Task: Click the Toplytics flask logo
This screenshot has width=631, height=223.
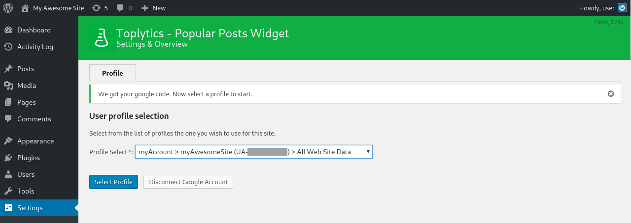Action: click(x=102, y=38)
